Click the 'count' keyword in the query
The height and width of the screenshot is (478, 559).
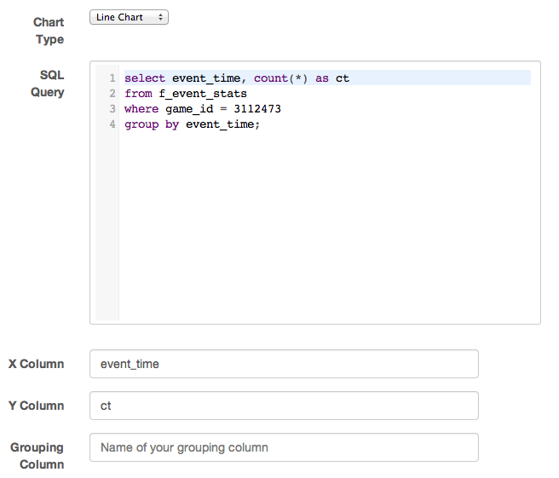(x=271, y=78)
